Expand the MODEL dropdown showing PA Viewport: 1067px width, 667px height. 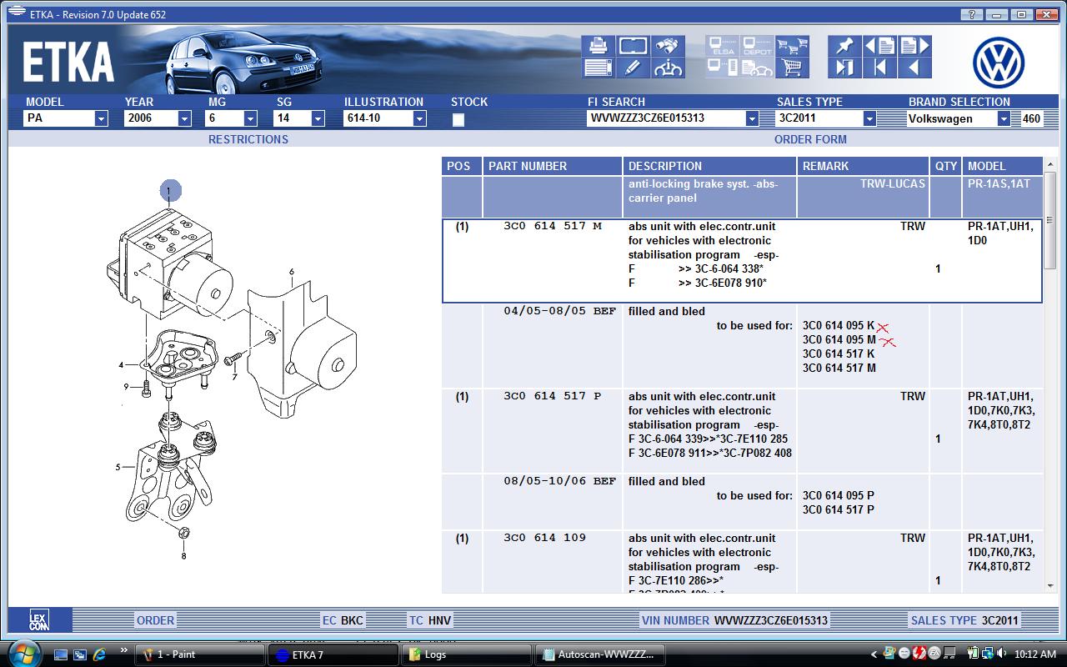coord(101,119)
